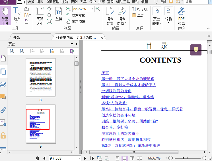The width and height of the screenshot is (212, 161).
Task: Open the 文件 File menu
Action: (7, 2)
